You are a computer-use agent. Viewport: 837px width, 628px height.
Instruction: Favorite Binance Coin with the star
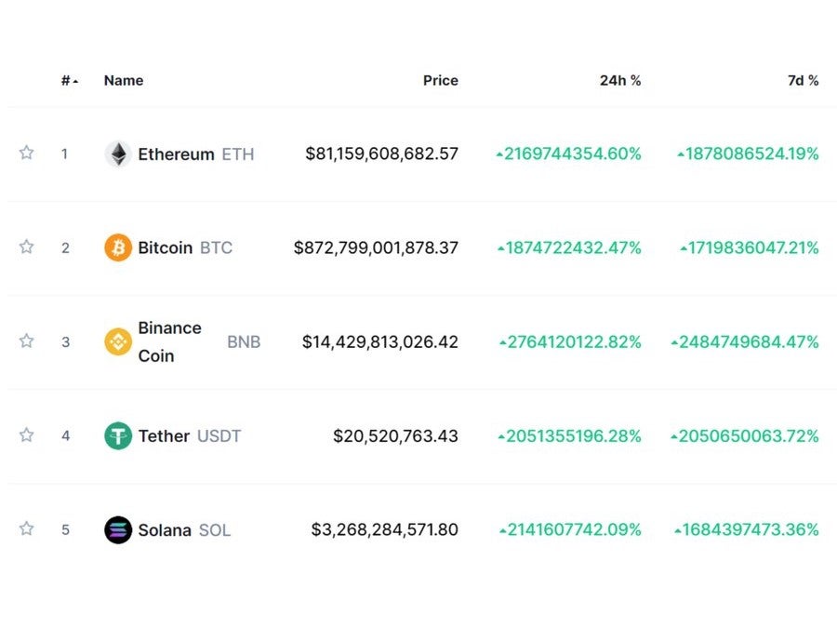[x=27, y=341]
